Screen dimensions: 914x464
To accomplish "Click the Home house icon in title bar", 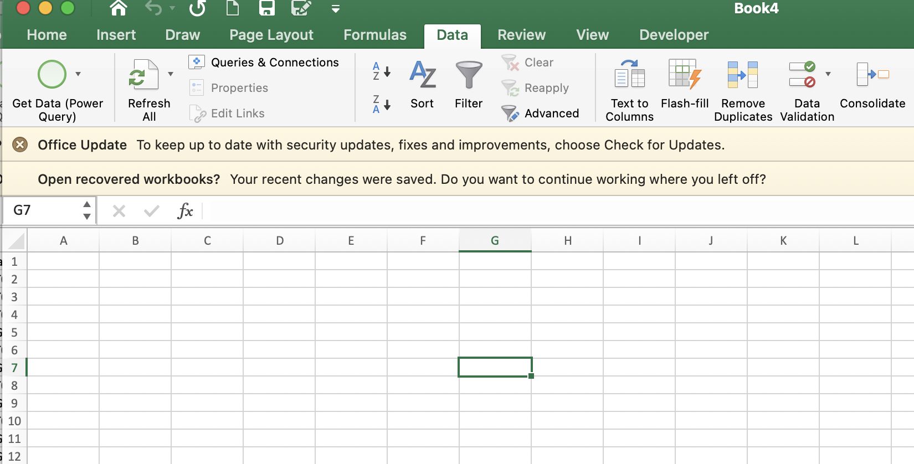I will click(119, 8).
